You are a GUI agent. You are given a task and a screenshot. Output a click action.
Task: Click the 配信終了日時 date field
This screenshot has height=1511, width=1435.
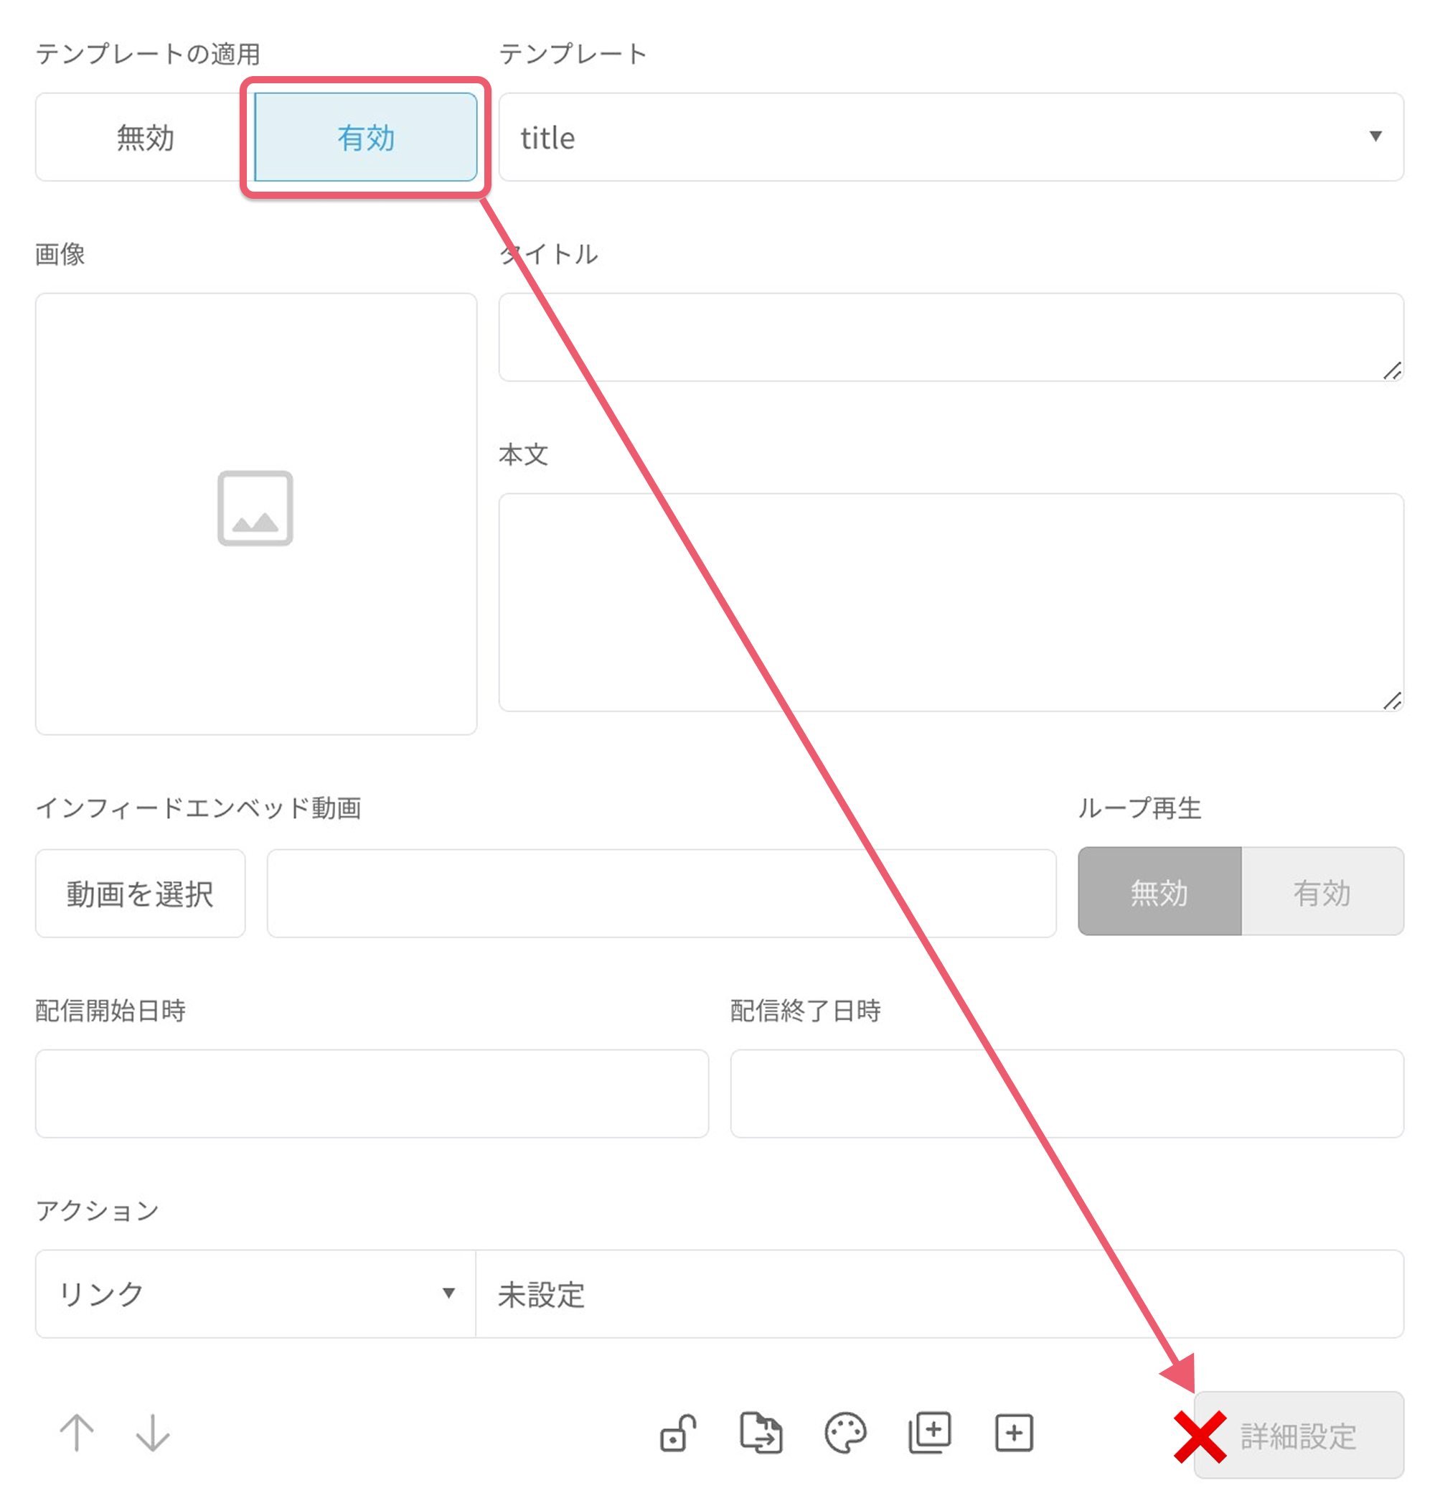tap(1067, 1093)
